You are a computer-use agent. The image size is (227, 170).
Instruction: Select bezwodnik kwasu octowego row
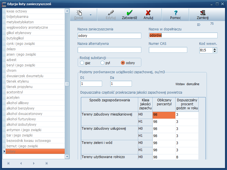coord(35,140)
